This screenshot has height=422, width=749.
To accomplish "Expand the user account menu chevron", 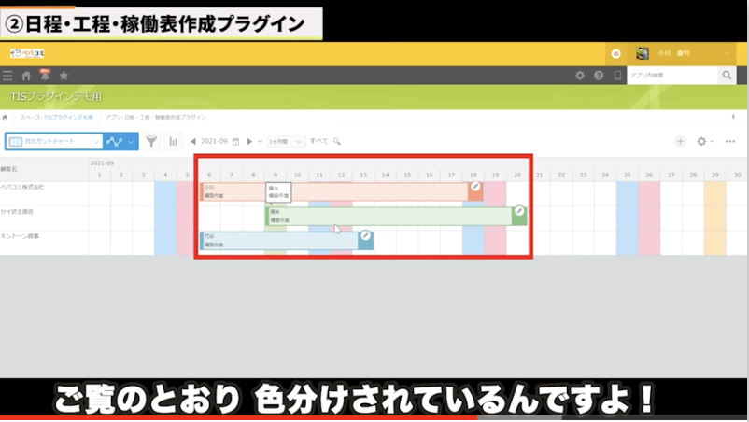I will (x=727, y=53).
